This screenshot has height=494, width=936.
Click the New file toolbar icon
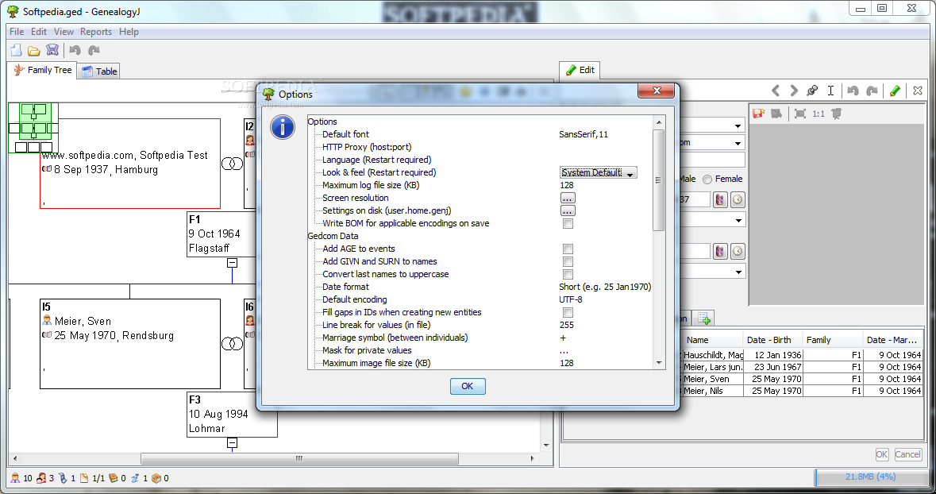tap(16, 50)
